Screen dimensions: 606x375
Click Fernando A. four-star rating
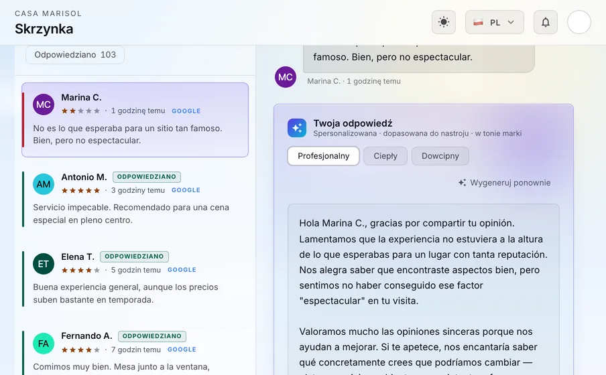[x=80, y=350]
